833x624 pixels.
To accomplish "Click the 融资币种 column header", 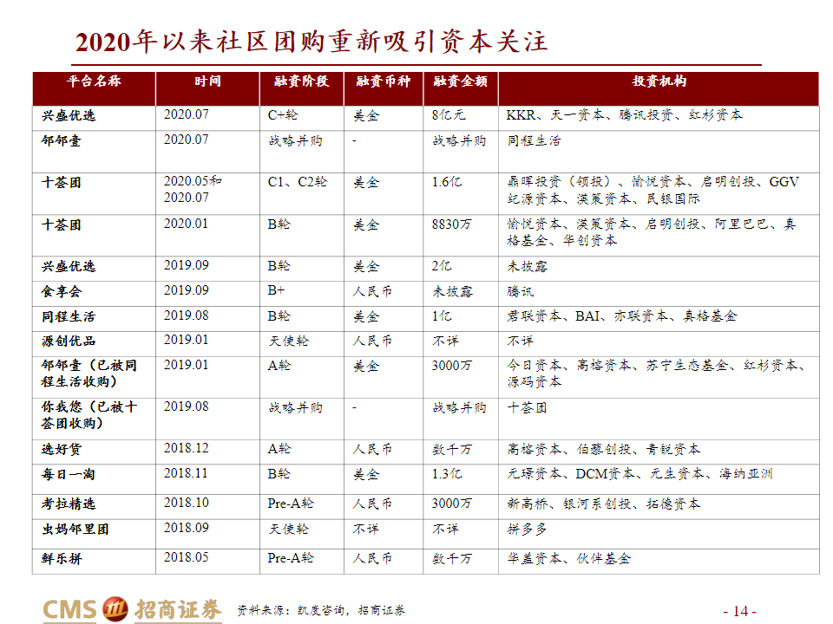I will [384, 81].
